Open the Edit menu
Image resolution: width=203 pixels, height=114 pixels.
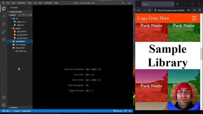[13, 3]
